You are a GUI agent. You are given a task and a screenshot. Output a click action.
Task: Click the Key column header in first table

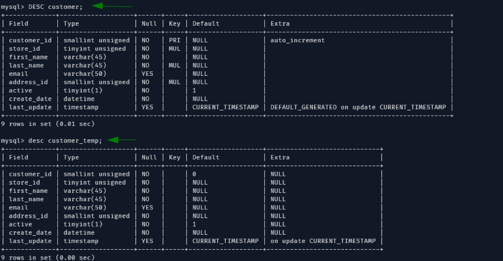[x=175, y=23]
